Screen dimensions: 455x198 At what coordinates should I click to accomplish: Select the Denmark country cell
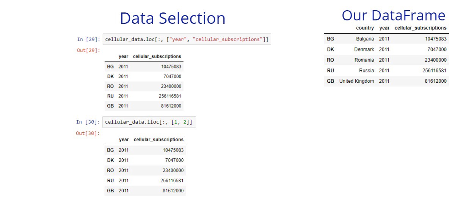364,49
